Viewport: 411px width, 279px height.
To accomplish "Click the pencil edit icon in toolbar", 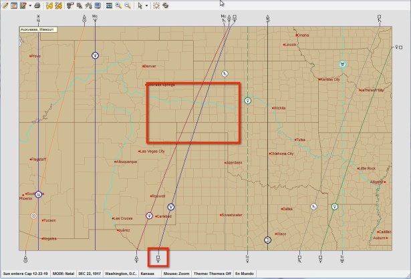I will (x=5, y=5).
